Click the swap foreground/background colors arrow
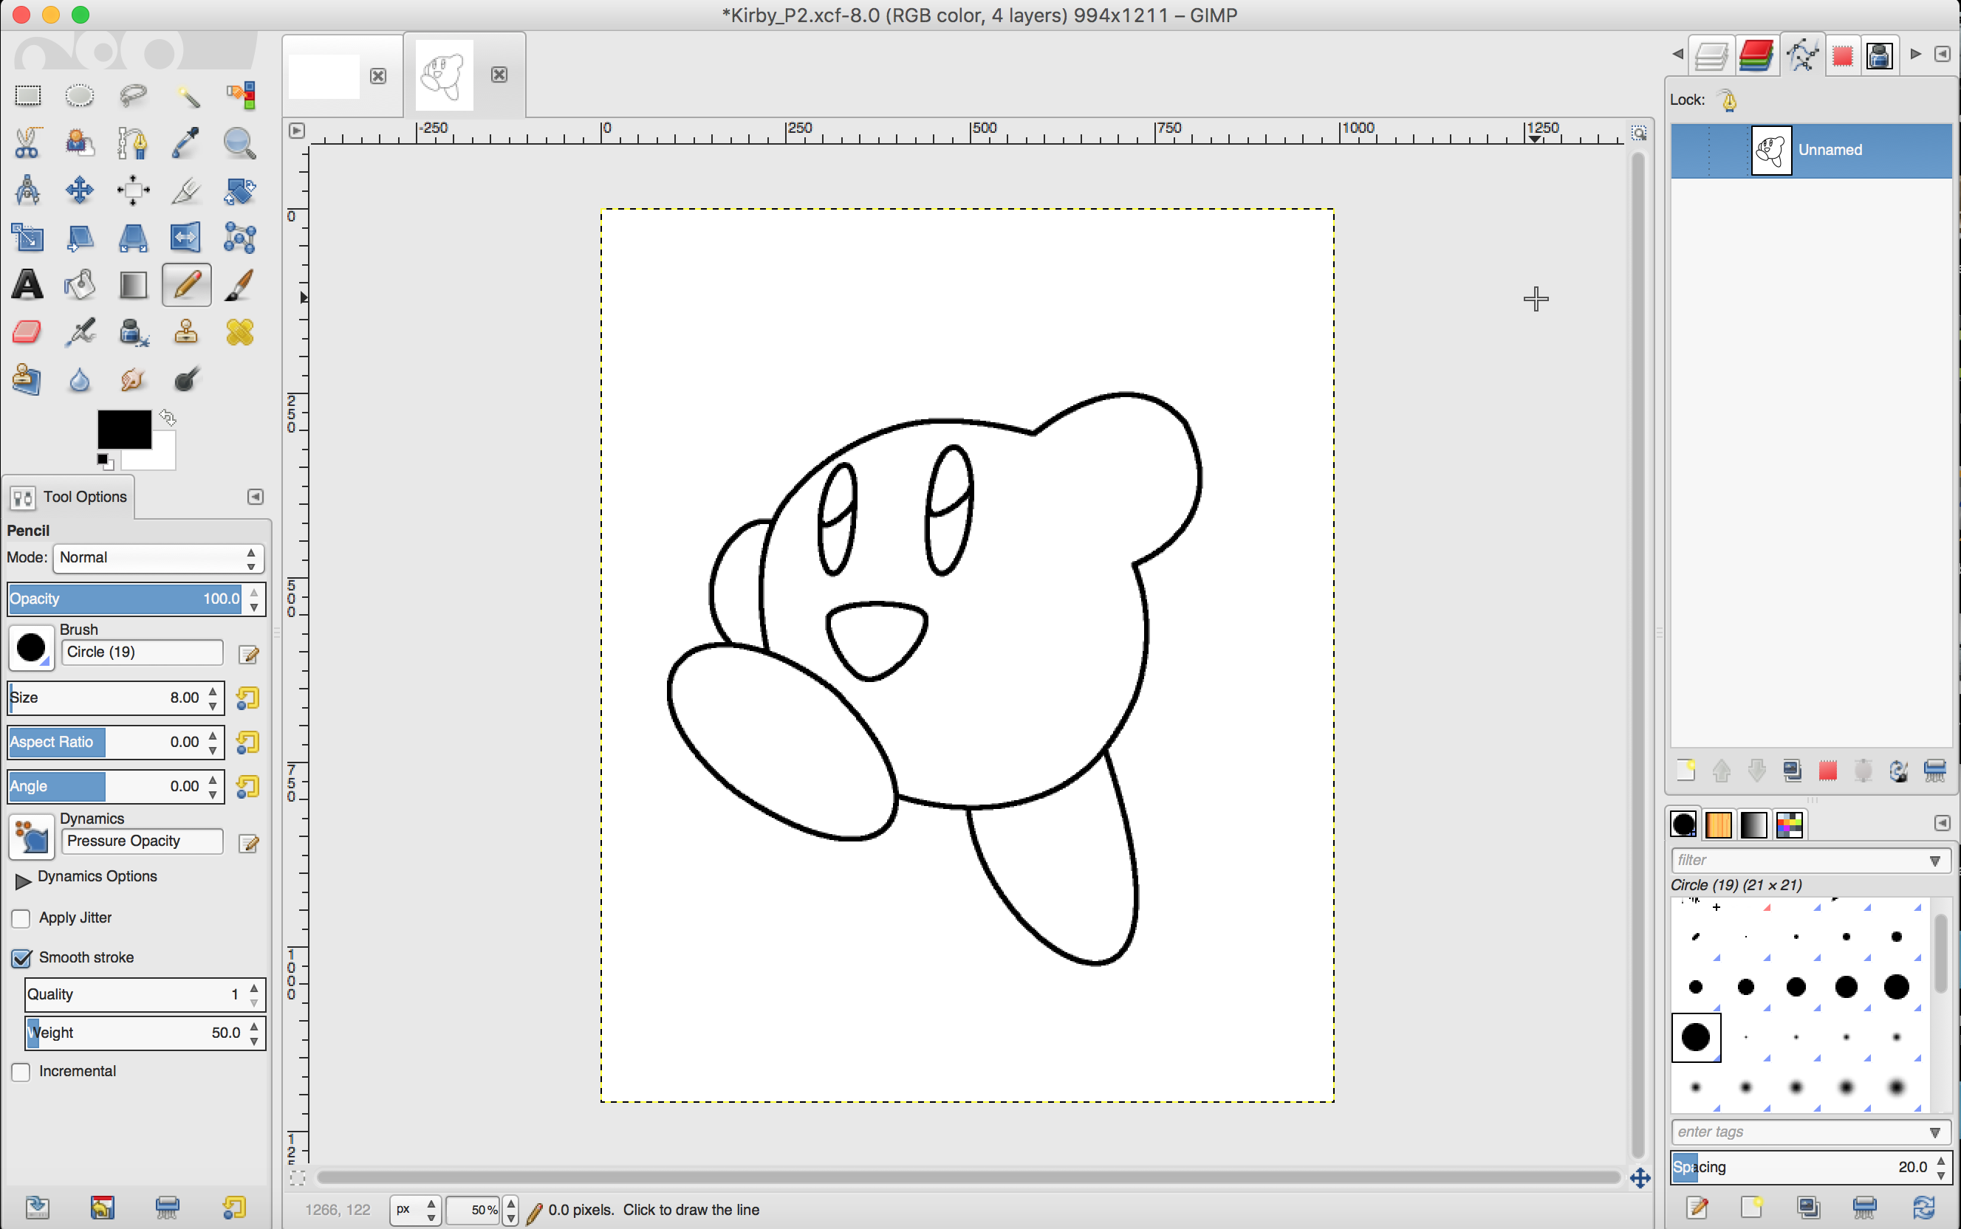This screenshot has height=1229, width=1961. [168, 418]
